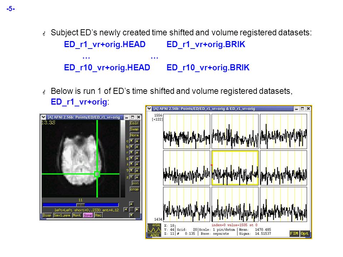Click the 'g' up arrow (gamma)

pyautogui.click(x=137, y=158)
